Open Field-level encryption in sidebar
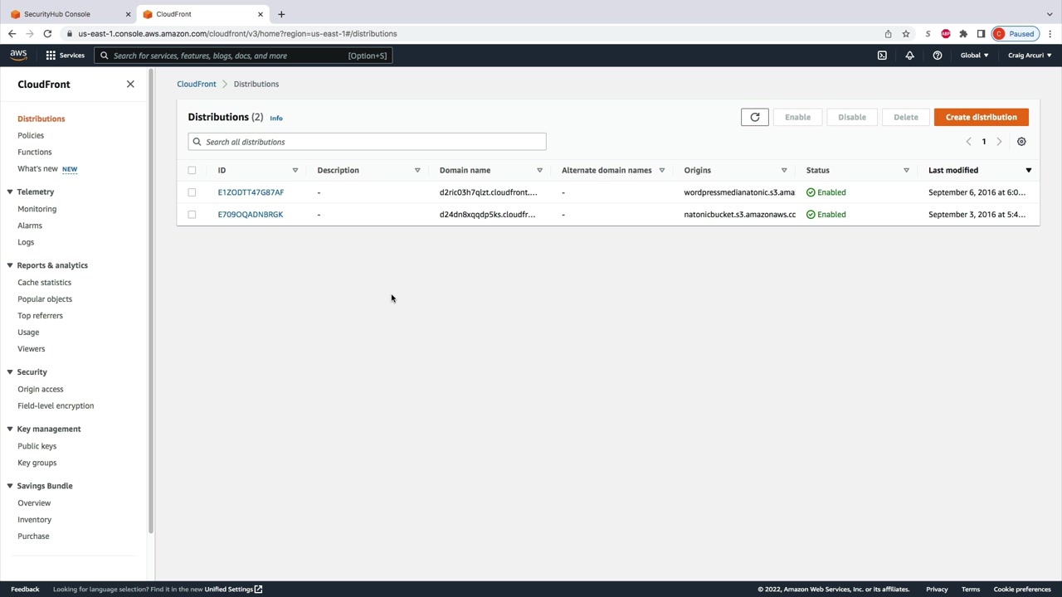 [56, 405]
